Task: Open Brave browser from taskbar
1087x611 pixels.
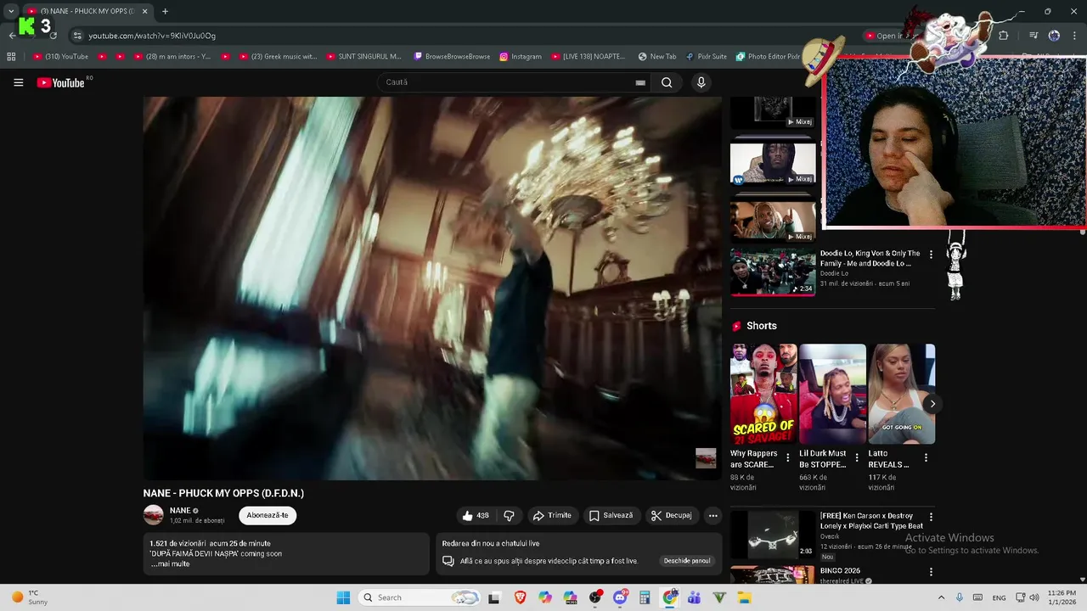Action: (x=520, y=597)
